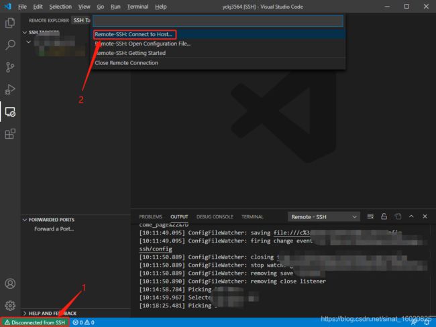Open the SSH Targets dropdown in Remote Explorer
This screenshot has height=327, width=436.
point(82,20)
